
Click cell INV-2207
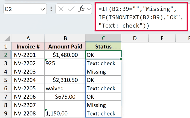(x=28, y=105)
